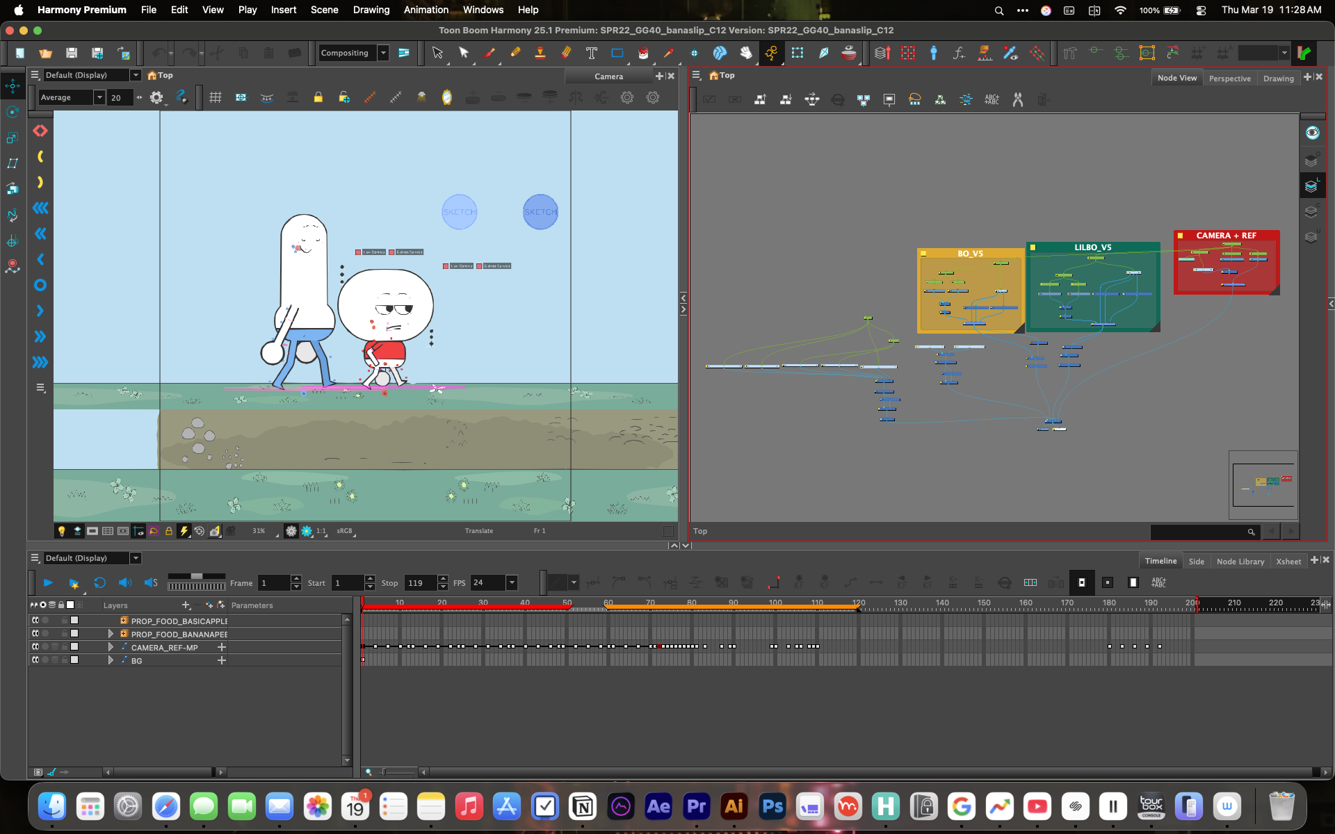This screenshot has height=834, width=1335.
Task: Switch to the Node Library tab
Action: (1240, 561)
